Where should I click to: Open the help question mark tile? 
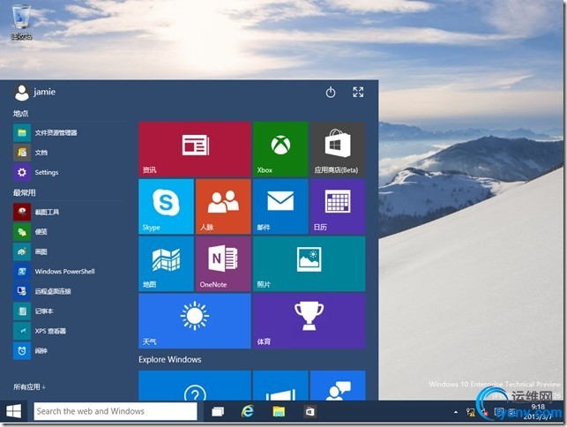click(195, 386)
